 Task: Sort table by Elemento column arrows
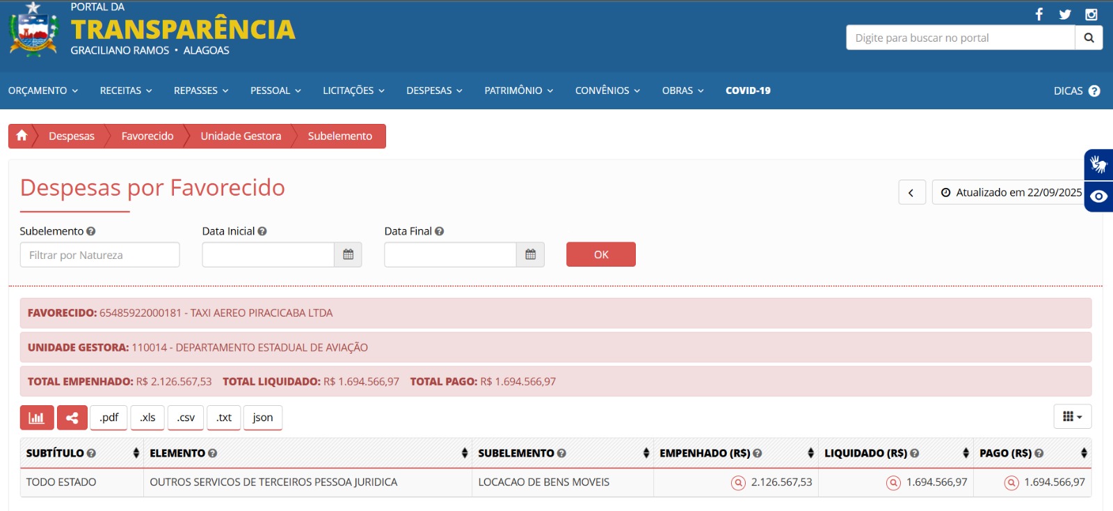(x=465, y=453)
